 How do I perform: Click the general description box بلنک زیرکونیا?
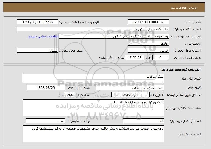coord(93,78)
